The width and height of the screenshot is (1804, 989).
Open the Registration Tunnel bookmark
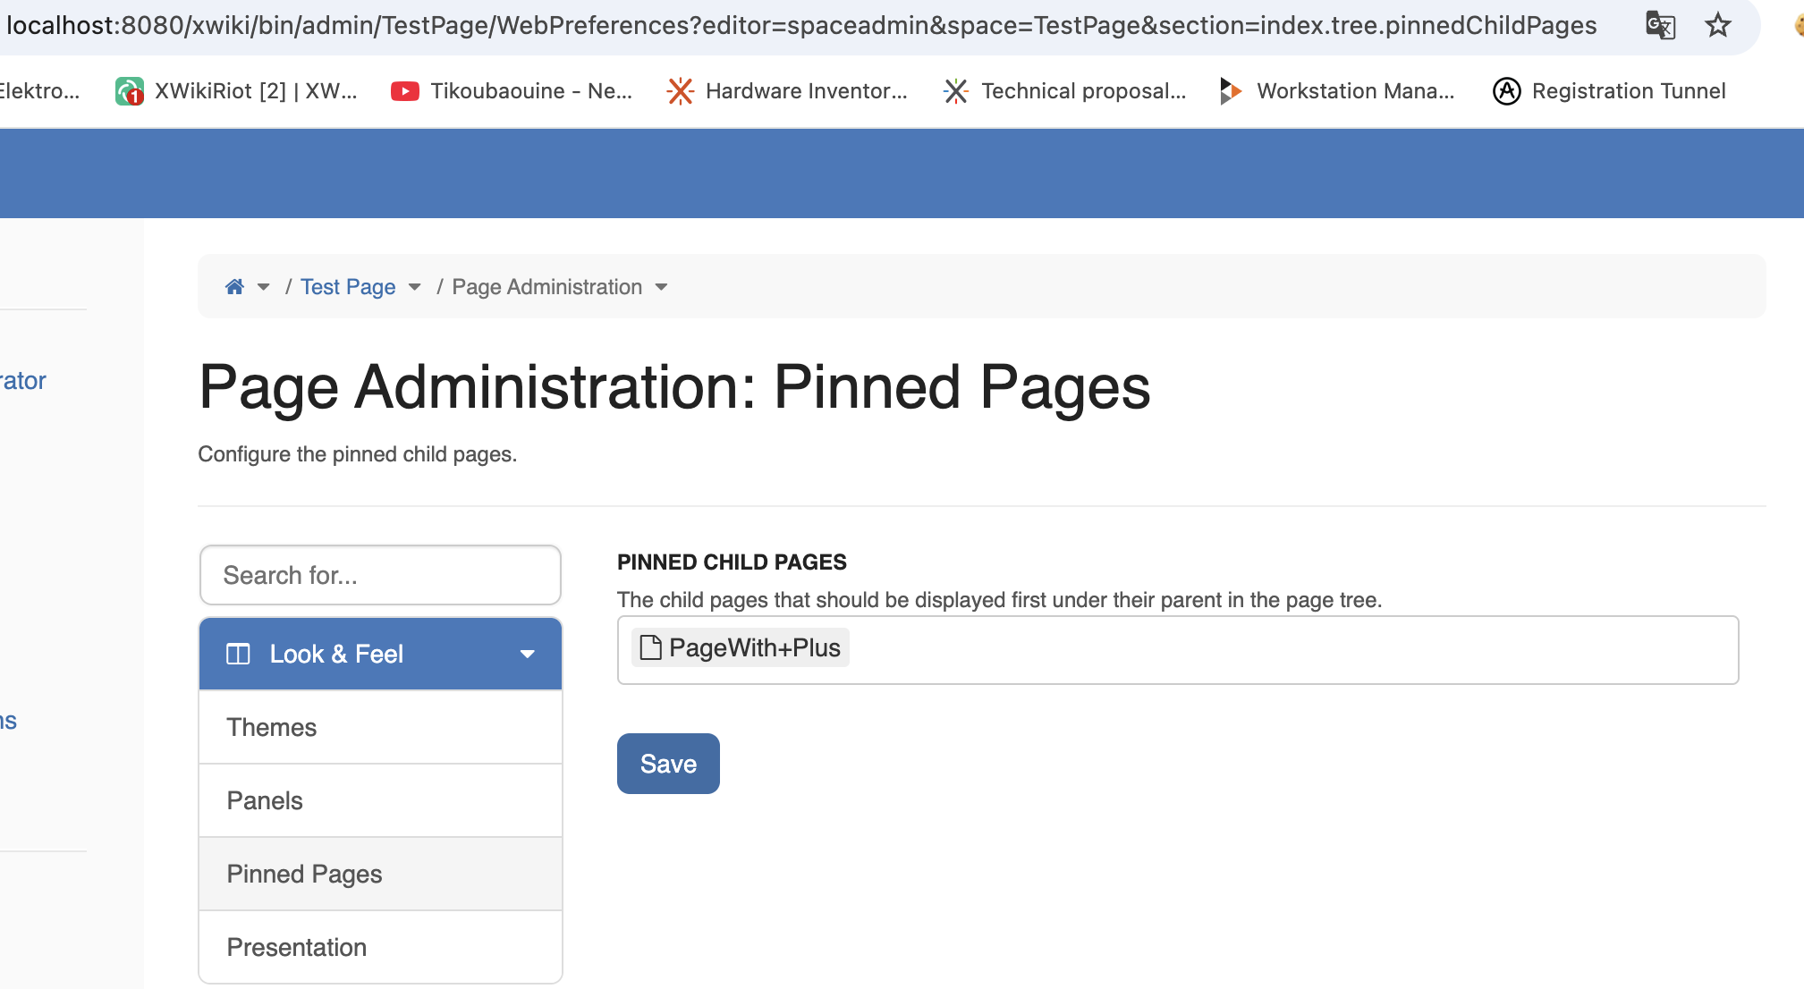click(x=1609, y=90)
